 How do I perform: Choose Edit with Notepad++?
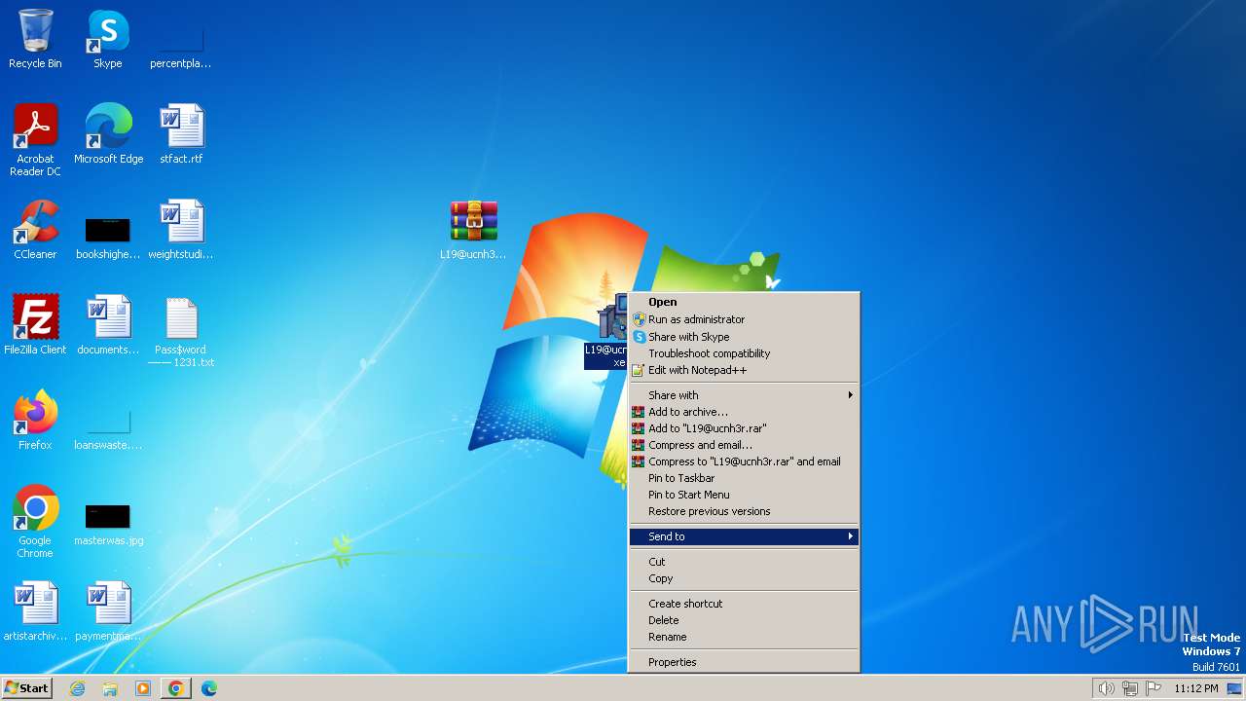[744, 370]
